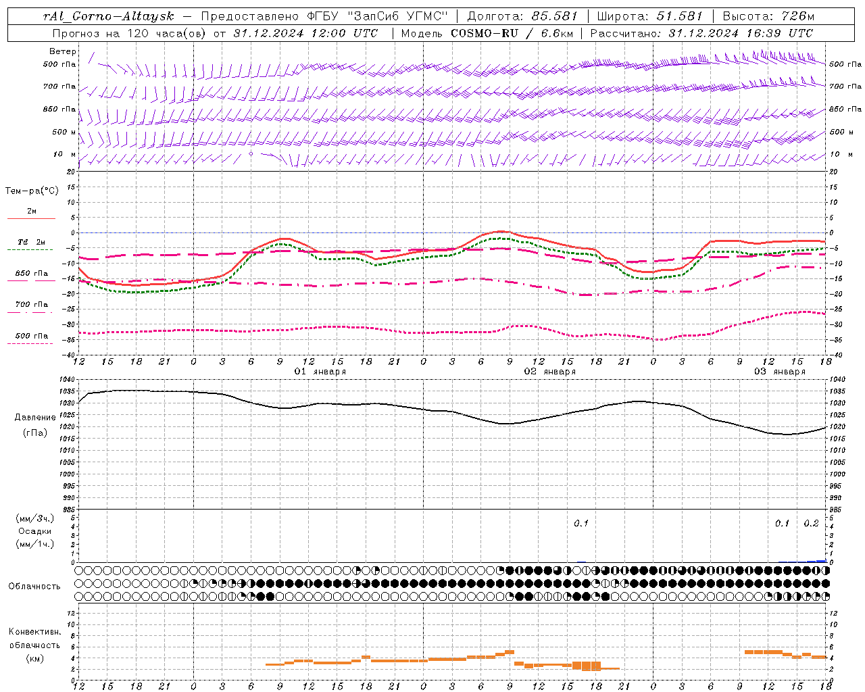Select the forecast start time 31.12.2024 12:00 UTC
The image size is (865, 692).
coord(305,33)
